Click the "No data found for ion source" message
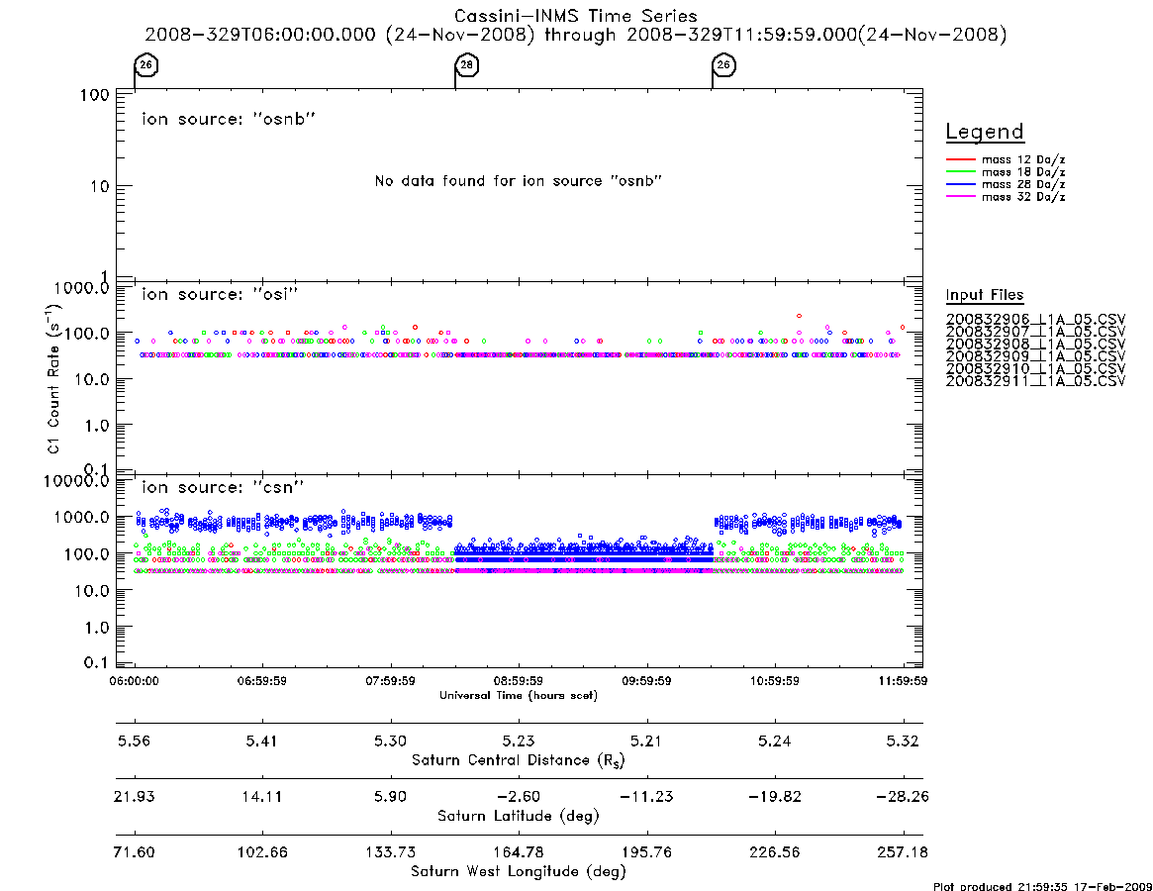The width and height of the screenshot is (1153, 891). point(519,181)
